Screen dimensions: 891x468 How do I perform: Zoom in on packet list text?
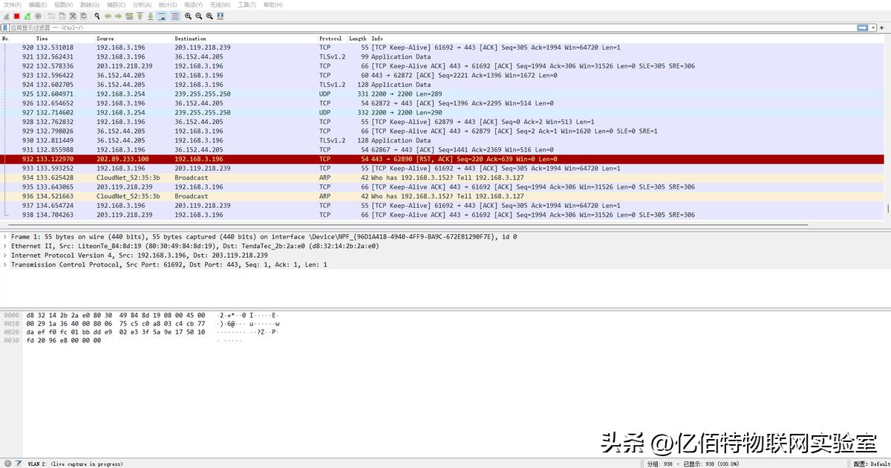(x=188, y=16)
